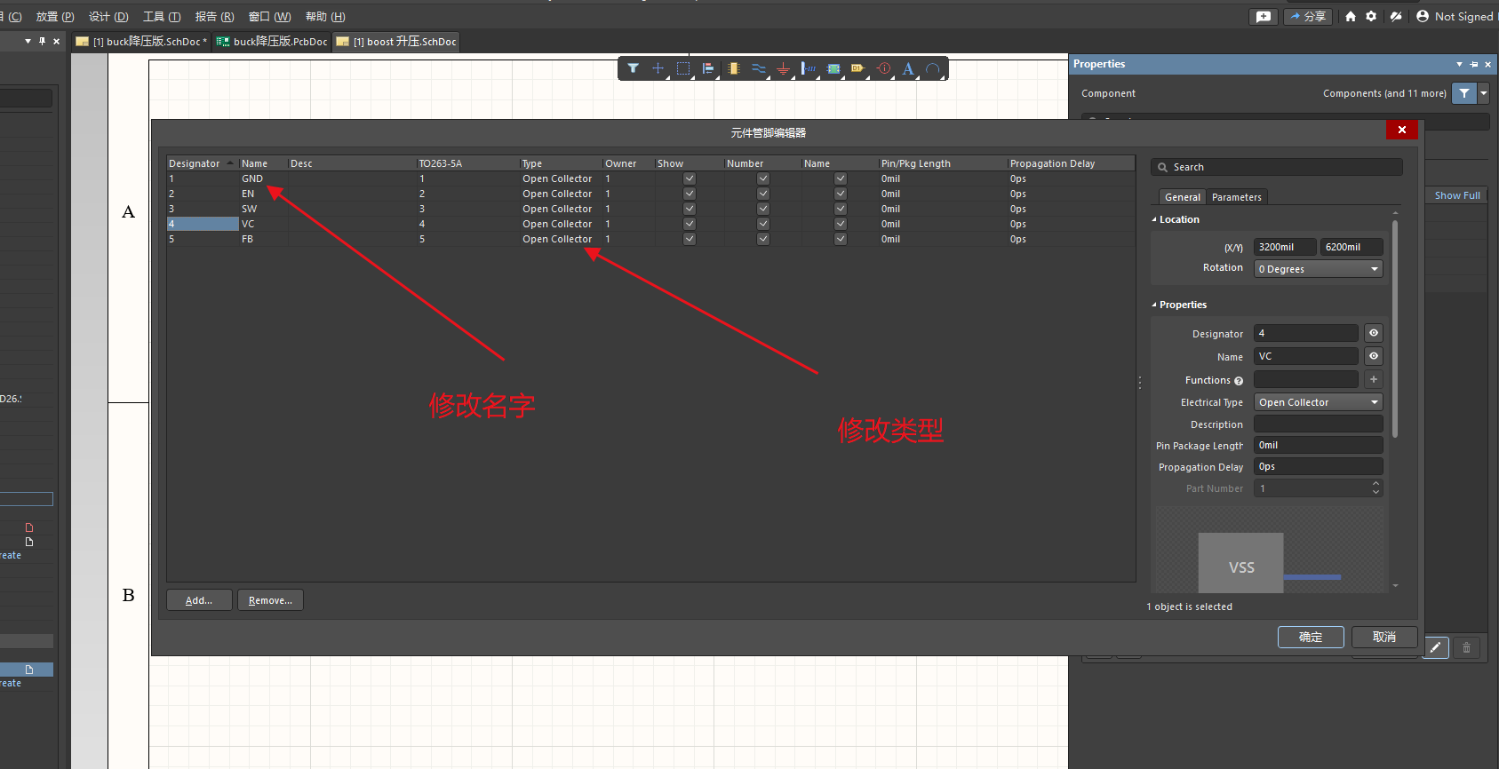
Task: Choose the place part component icon
Action: (x=734, y=68)
